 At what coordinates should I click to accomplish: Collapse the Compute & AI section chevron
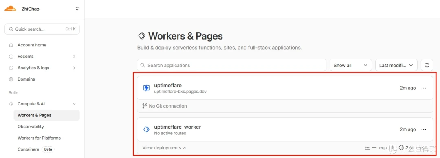(75, 104)
